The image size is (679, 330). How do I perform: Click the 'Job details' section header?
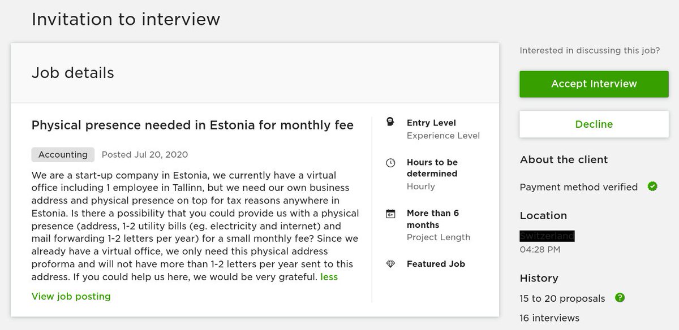(x=73, y=73)
